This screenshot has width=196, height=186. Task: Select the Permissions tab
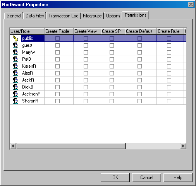(136, 15)
